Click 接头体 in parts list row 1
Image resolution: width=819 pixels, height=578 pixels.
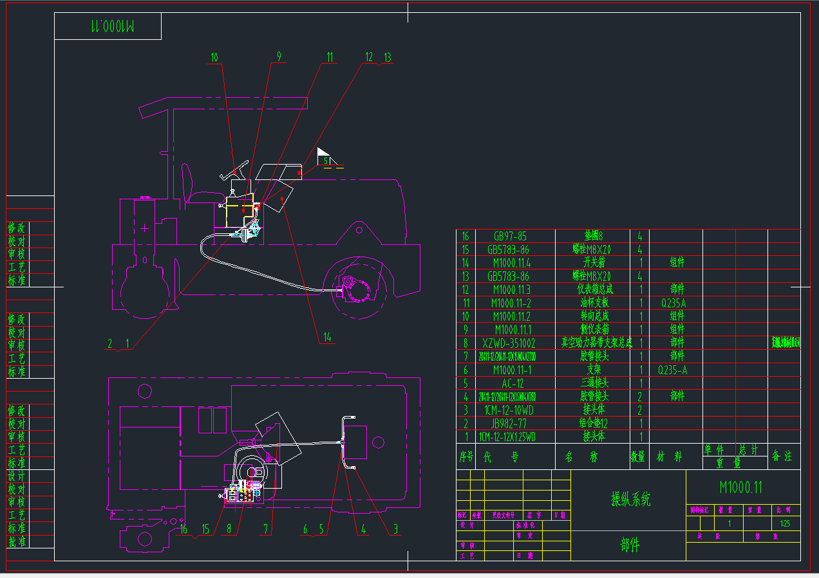click(x=594, y=437)
